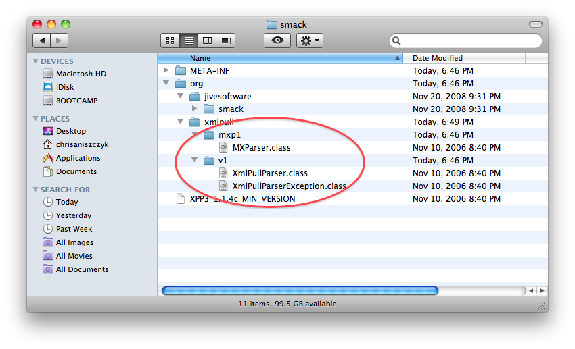Collapse the jivesoftware folder triangle
575x349 pixels.
180,96
